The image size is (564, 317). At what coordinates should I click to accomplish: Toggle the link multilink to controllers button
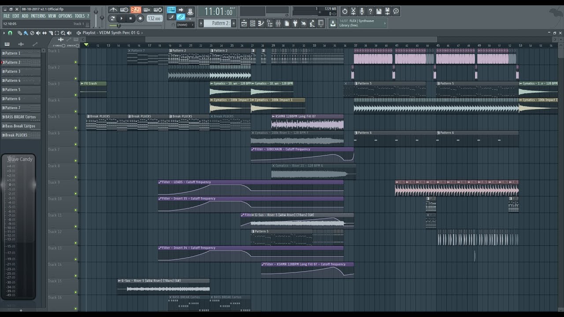coord(181,17)
